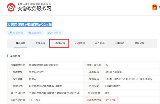Open the 安徽政务服务网 site title
The height and width of the screenshot is (104, 160).
[x=34, y=8]
